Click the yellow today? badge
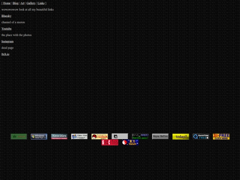The width and height of the screenshot is (240, 180). click(180, 136)
